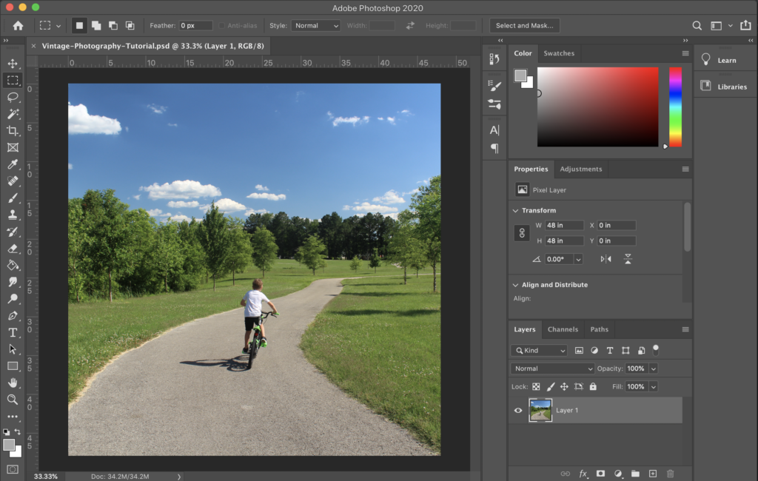The image size is (758, 481).
Task: Pick the Magic Wand tool
Action: pos(13,114)
